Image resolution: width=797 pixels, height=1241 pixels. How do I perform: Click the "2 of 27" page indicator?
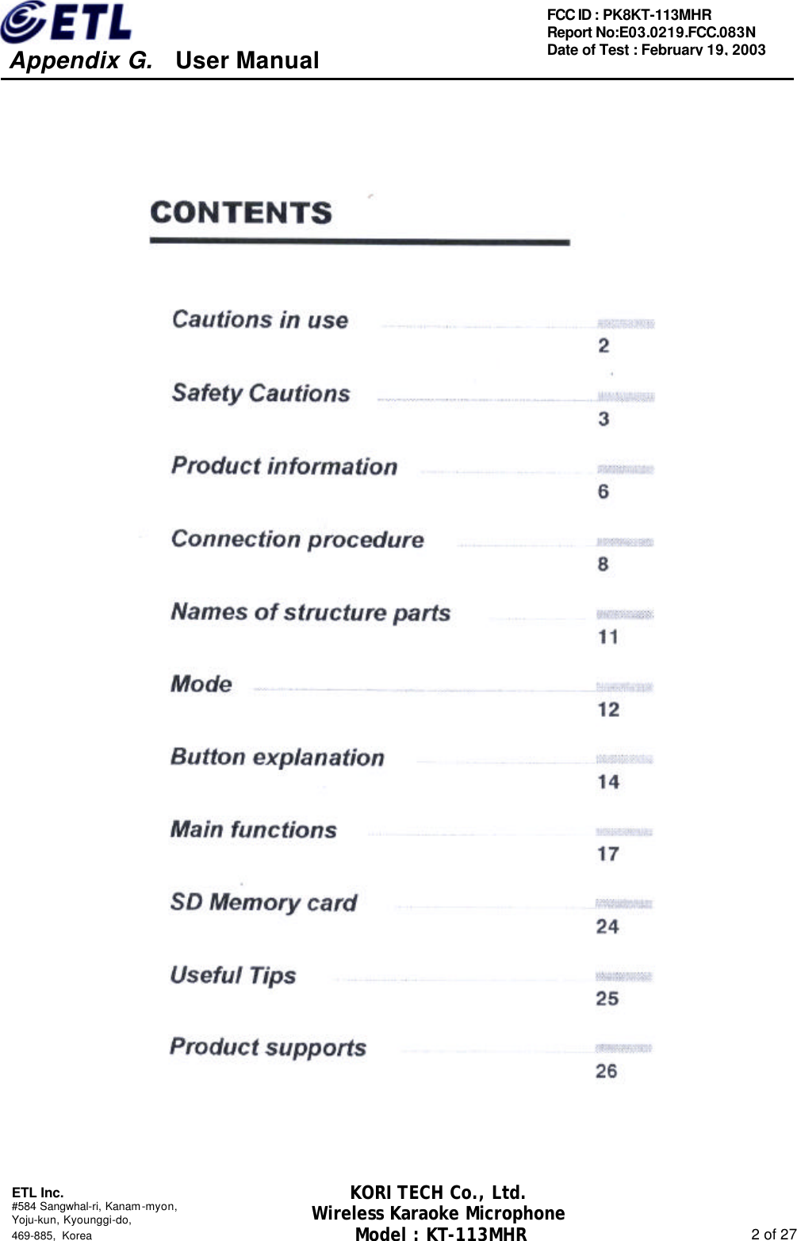(x=773, y=1234)
